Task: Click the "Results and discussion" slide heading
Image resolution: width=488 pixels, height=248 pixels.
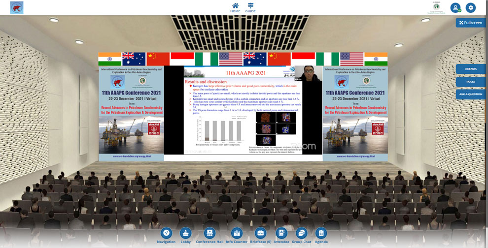Action: click(206, 82)
